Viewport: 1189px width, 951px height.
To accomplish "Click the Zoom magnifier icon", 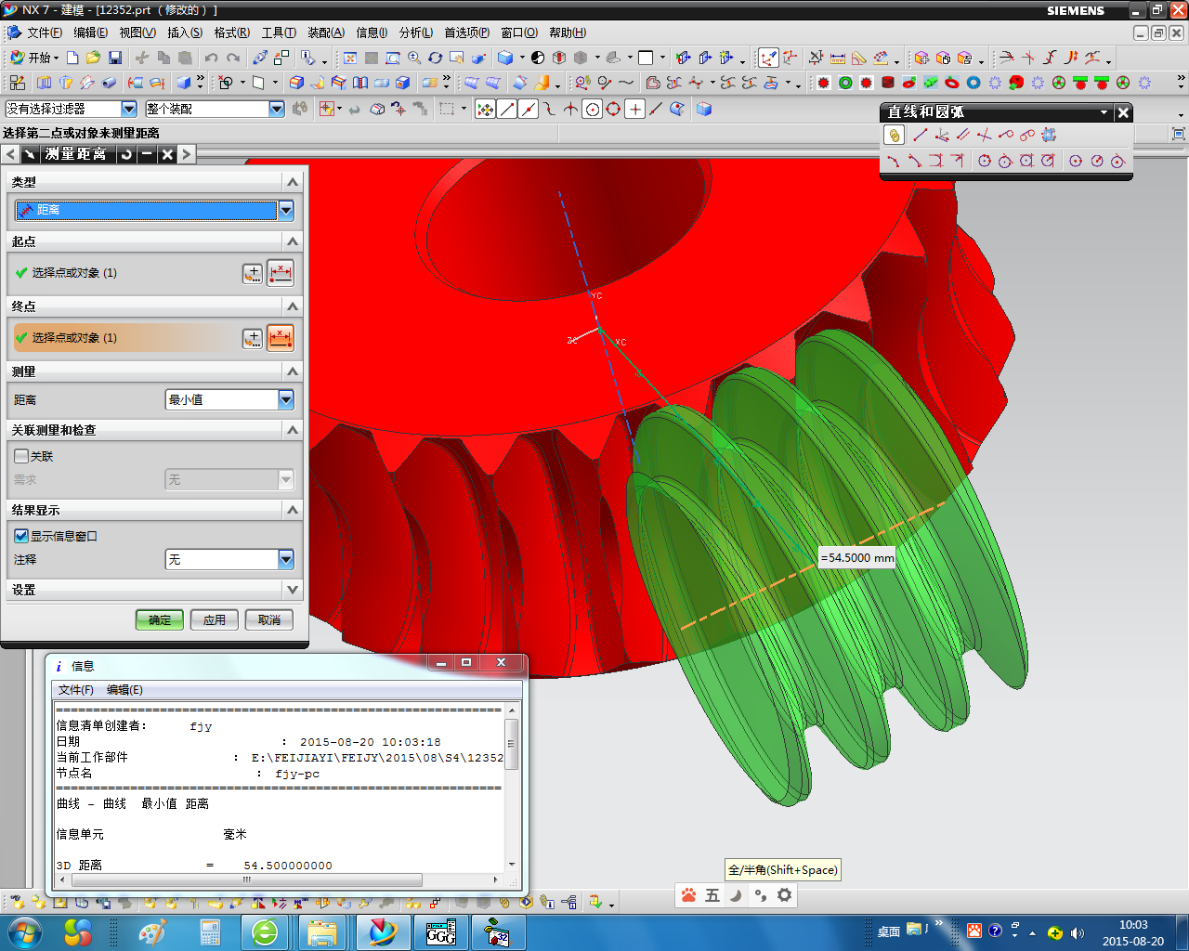I will click(x=414, y=58).
